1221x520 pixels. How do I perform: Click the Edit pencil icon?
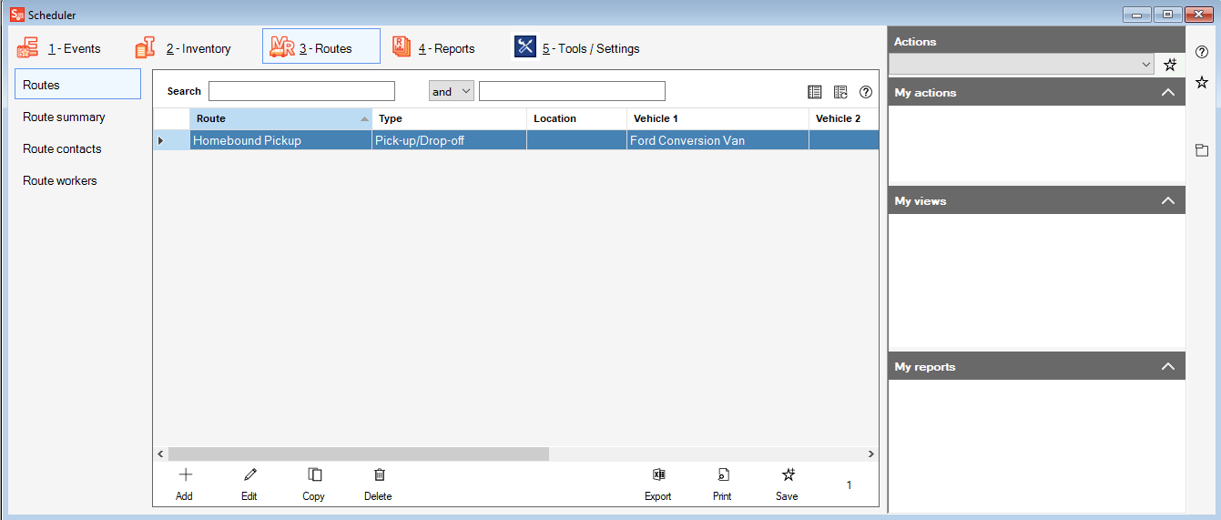click(249, 475)
